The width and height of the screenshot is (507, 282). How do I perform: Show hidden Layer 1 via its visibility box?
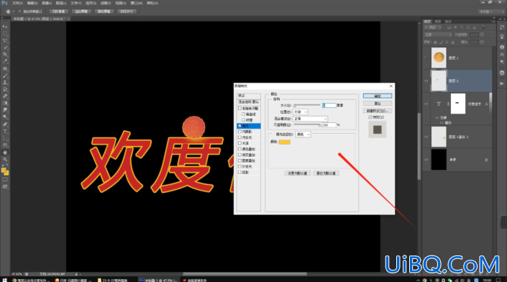tap(426, 58)
